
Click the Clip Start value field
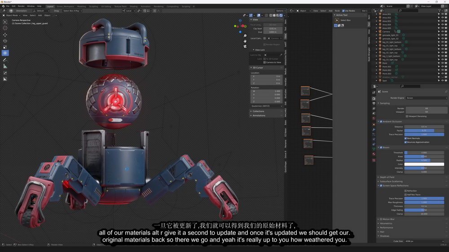pyautogui.click(x=273, y=29)
